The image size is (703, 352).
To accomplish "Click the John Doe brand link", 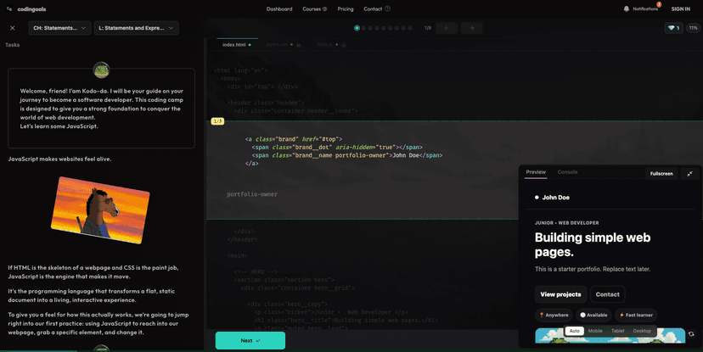I will click(552, 198).
